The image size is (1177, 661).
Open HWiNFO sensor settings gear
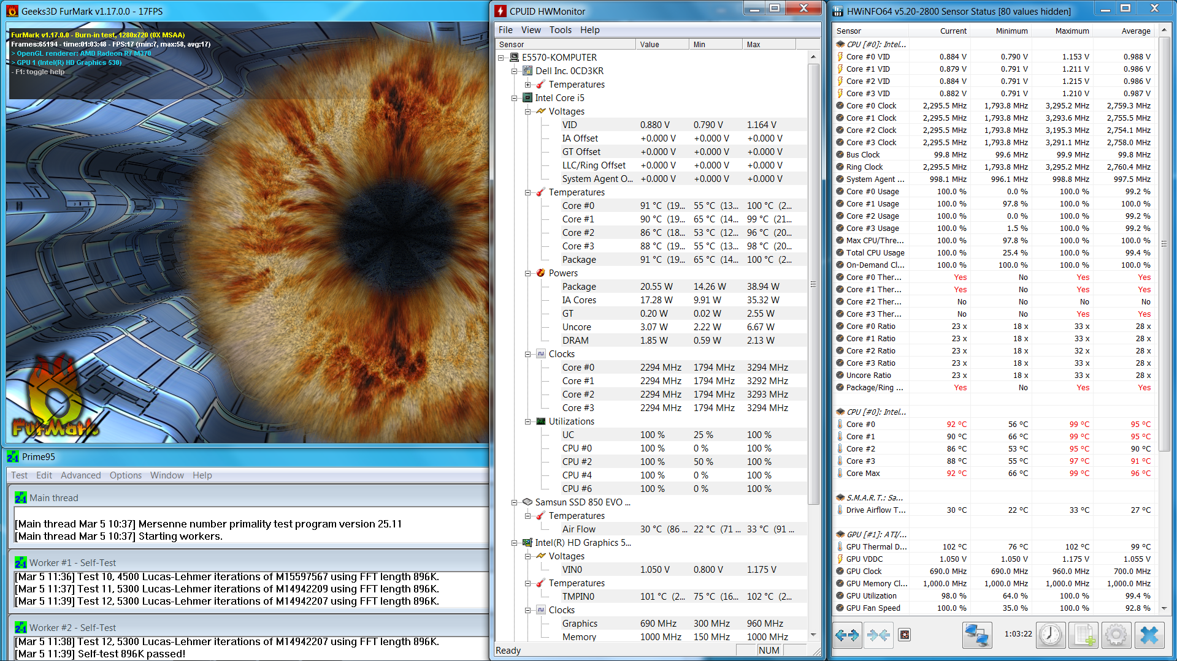pos(1116,635)
